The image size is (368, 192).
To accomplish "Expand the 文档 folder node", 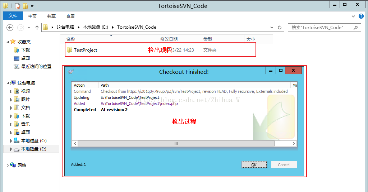I will (x=11, y=108).
